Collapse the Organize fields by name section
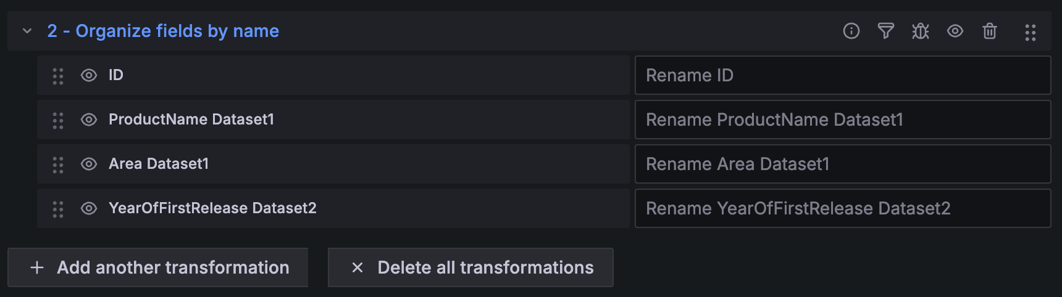This screenshot has height=297, width=1062. (27, 31)
